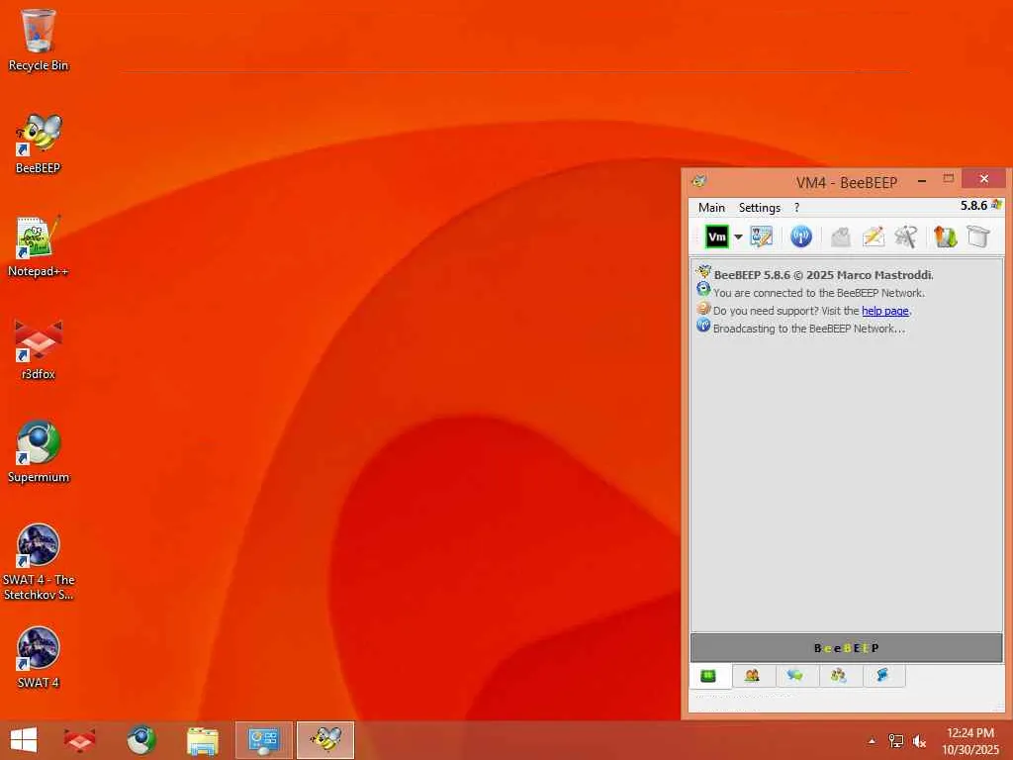The height and width of the screenshot is (760, 1013).
Task: Click 'Broadcasting to the BeeBEEP Network...' message
Action: 809,329
